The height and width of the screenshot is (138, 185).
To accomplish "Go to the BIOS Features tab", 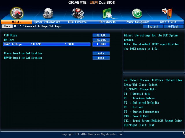I will [77, 22].
